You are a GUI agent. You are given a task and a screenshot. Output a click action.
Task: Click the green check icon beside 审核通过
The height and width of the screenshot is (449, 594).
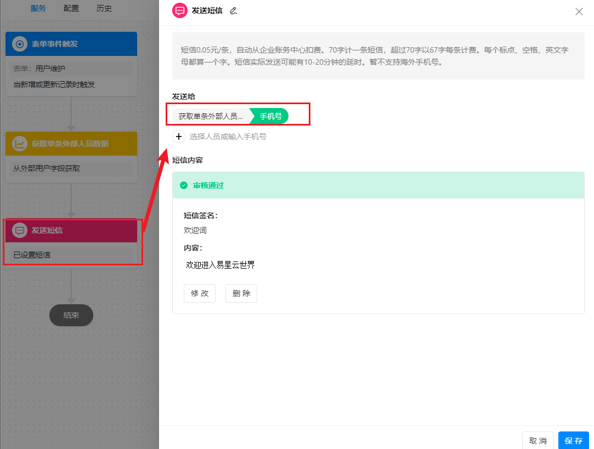click(184, 185)
